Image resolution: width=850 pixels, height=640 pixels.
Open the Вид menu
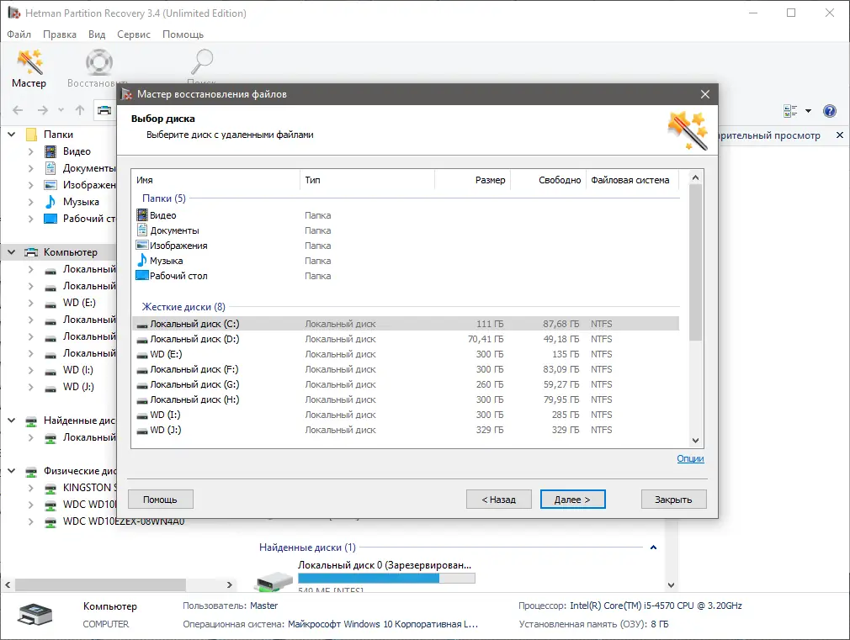pos(97,34)
